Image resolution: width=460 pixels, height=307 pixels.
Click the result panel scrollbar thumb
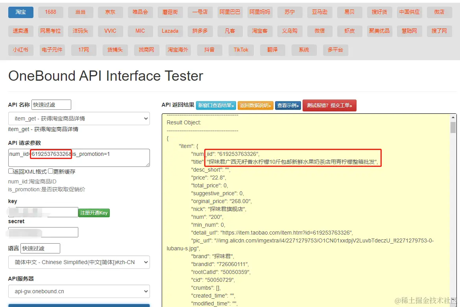pos(453,128)
